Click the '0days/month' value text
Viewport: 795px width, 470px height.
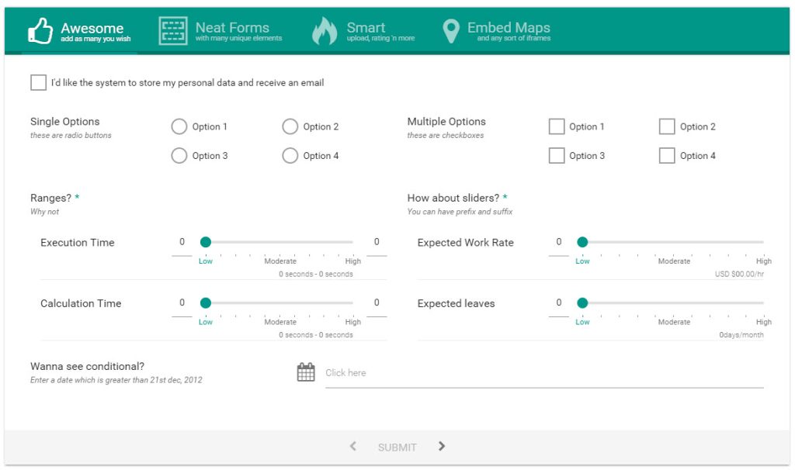(x=741, y=335)
